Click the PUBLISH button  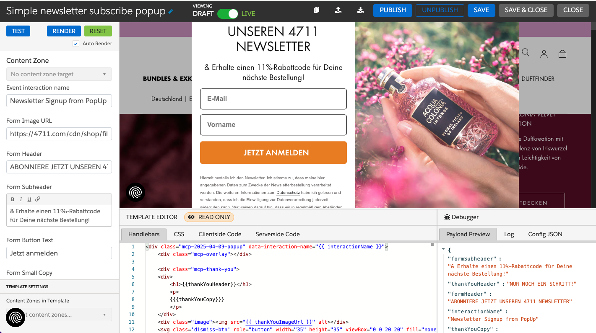click(393, 10)
